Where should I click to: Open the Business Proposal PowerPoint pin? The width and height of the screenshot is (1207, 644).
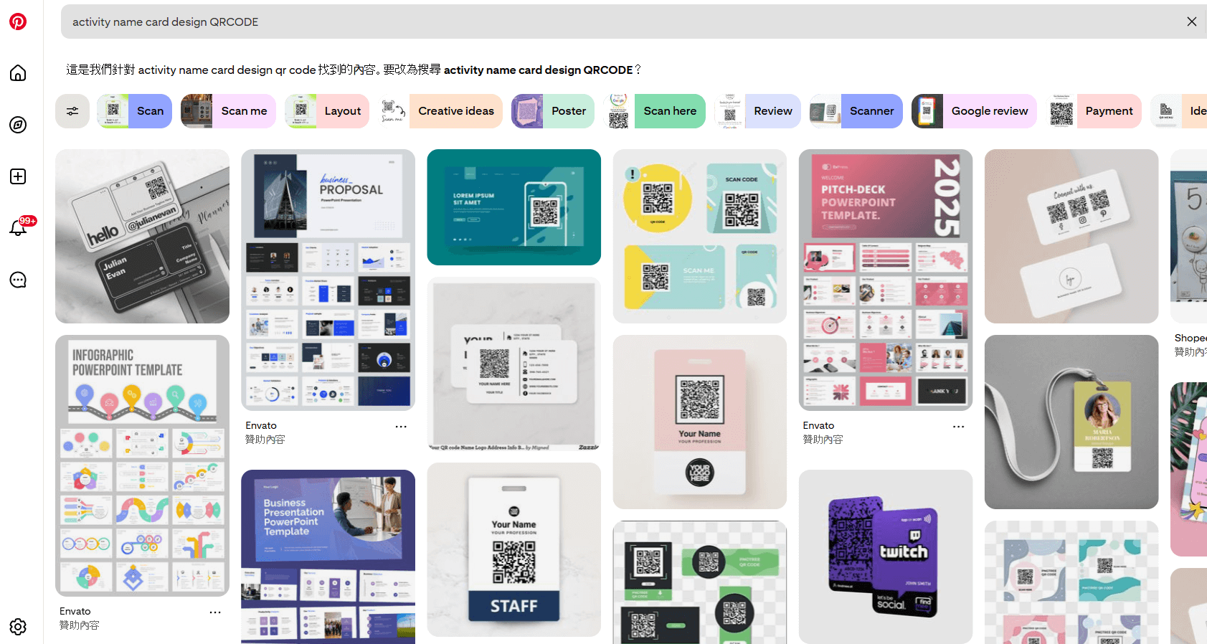[x=328, y=280]
